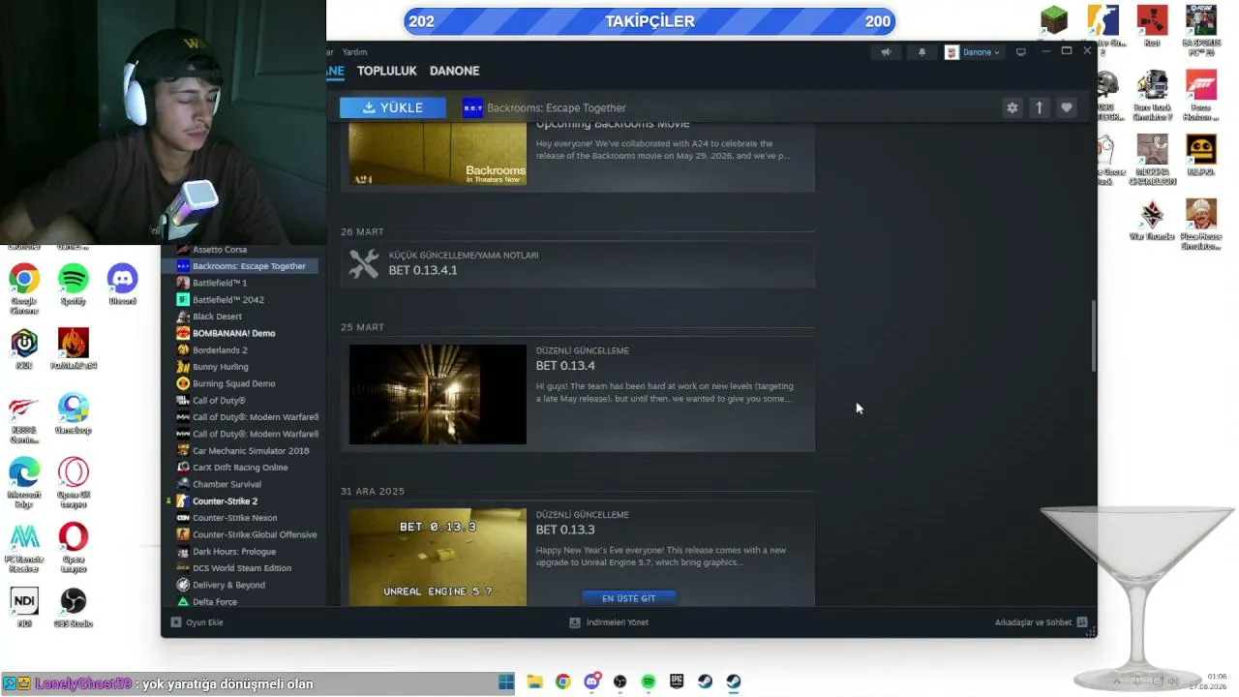1239x697 pixels.
Task: Open File Explorer on taskbar
Action: coord(534,682)
